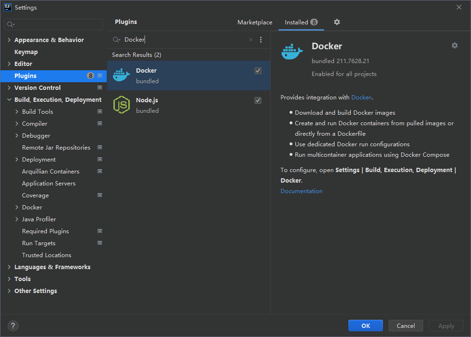Click project-level icon beside Remote Jar Repositories
The width and height of the screenshot is (471, 337).
(100, 147)
